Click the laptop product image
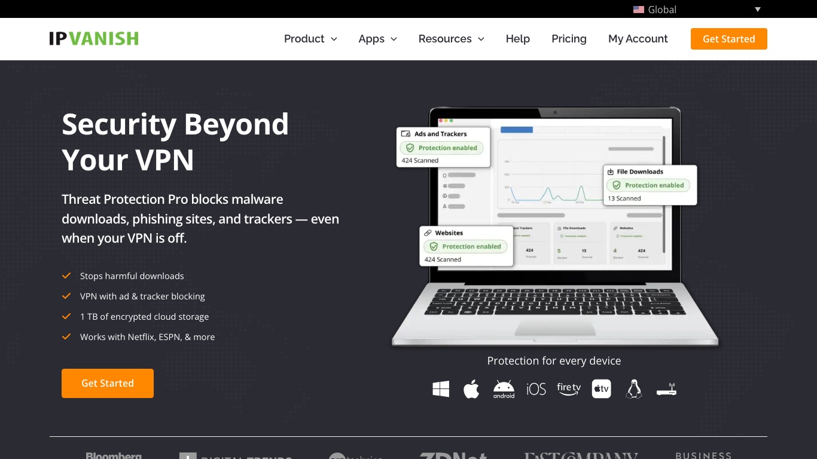 [554, 227]
